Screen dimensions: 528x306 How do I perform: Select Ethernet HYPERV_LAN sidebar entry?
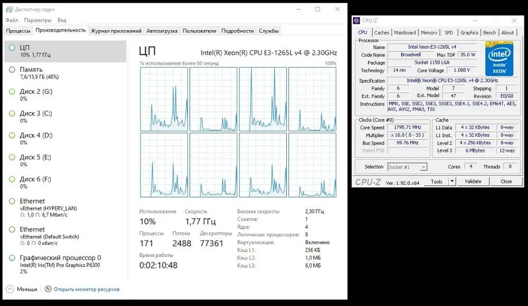pyautogui.click(x=65, y=208)
